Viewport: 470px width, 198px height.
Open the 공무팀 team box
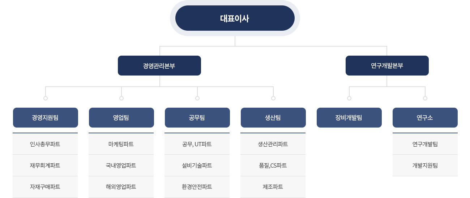click(197, 117)
